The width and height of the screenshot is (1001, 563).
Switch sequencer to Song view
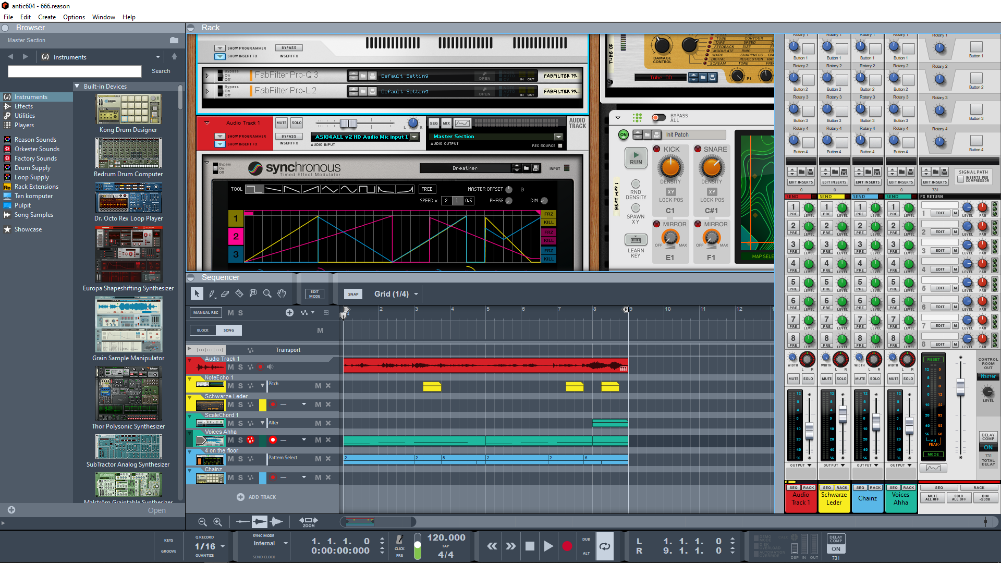pos(229,330)
